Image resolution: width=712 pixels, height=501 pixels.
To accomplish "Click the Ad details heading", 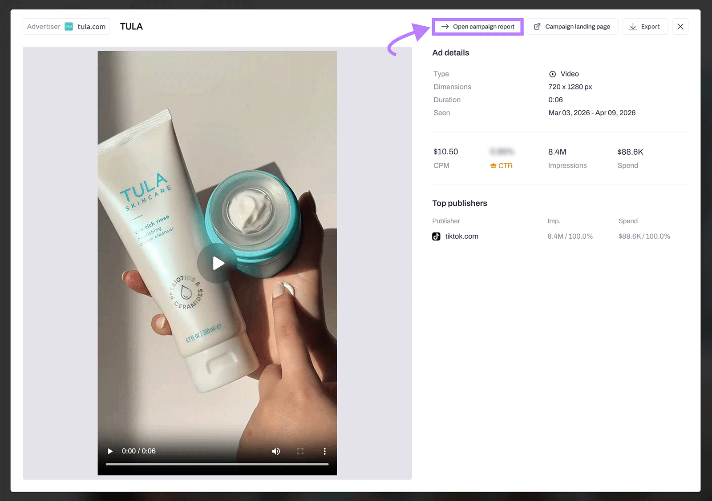I will pos(450,53).
